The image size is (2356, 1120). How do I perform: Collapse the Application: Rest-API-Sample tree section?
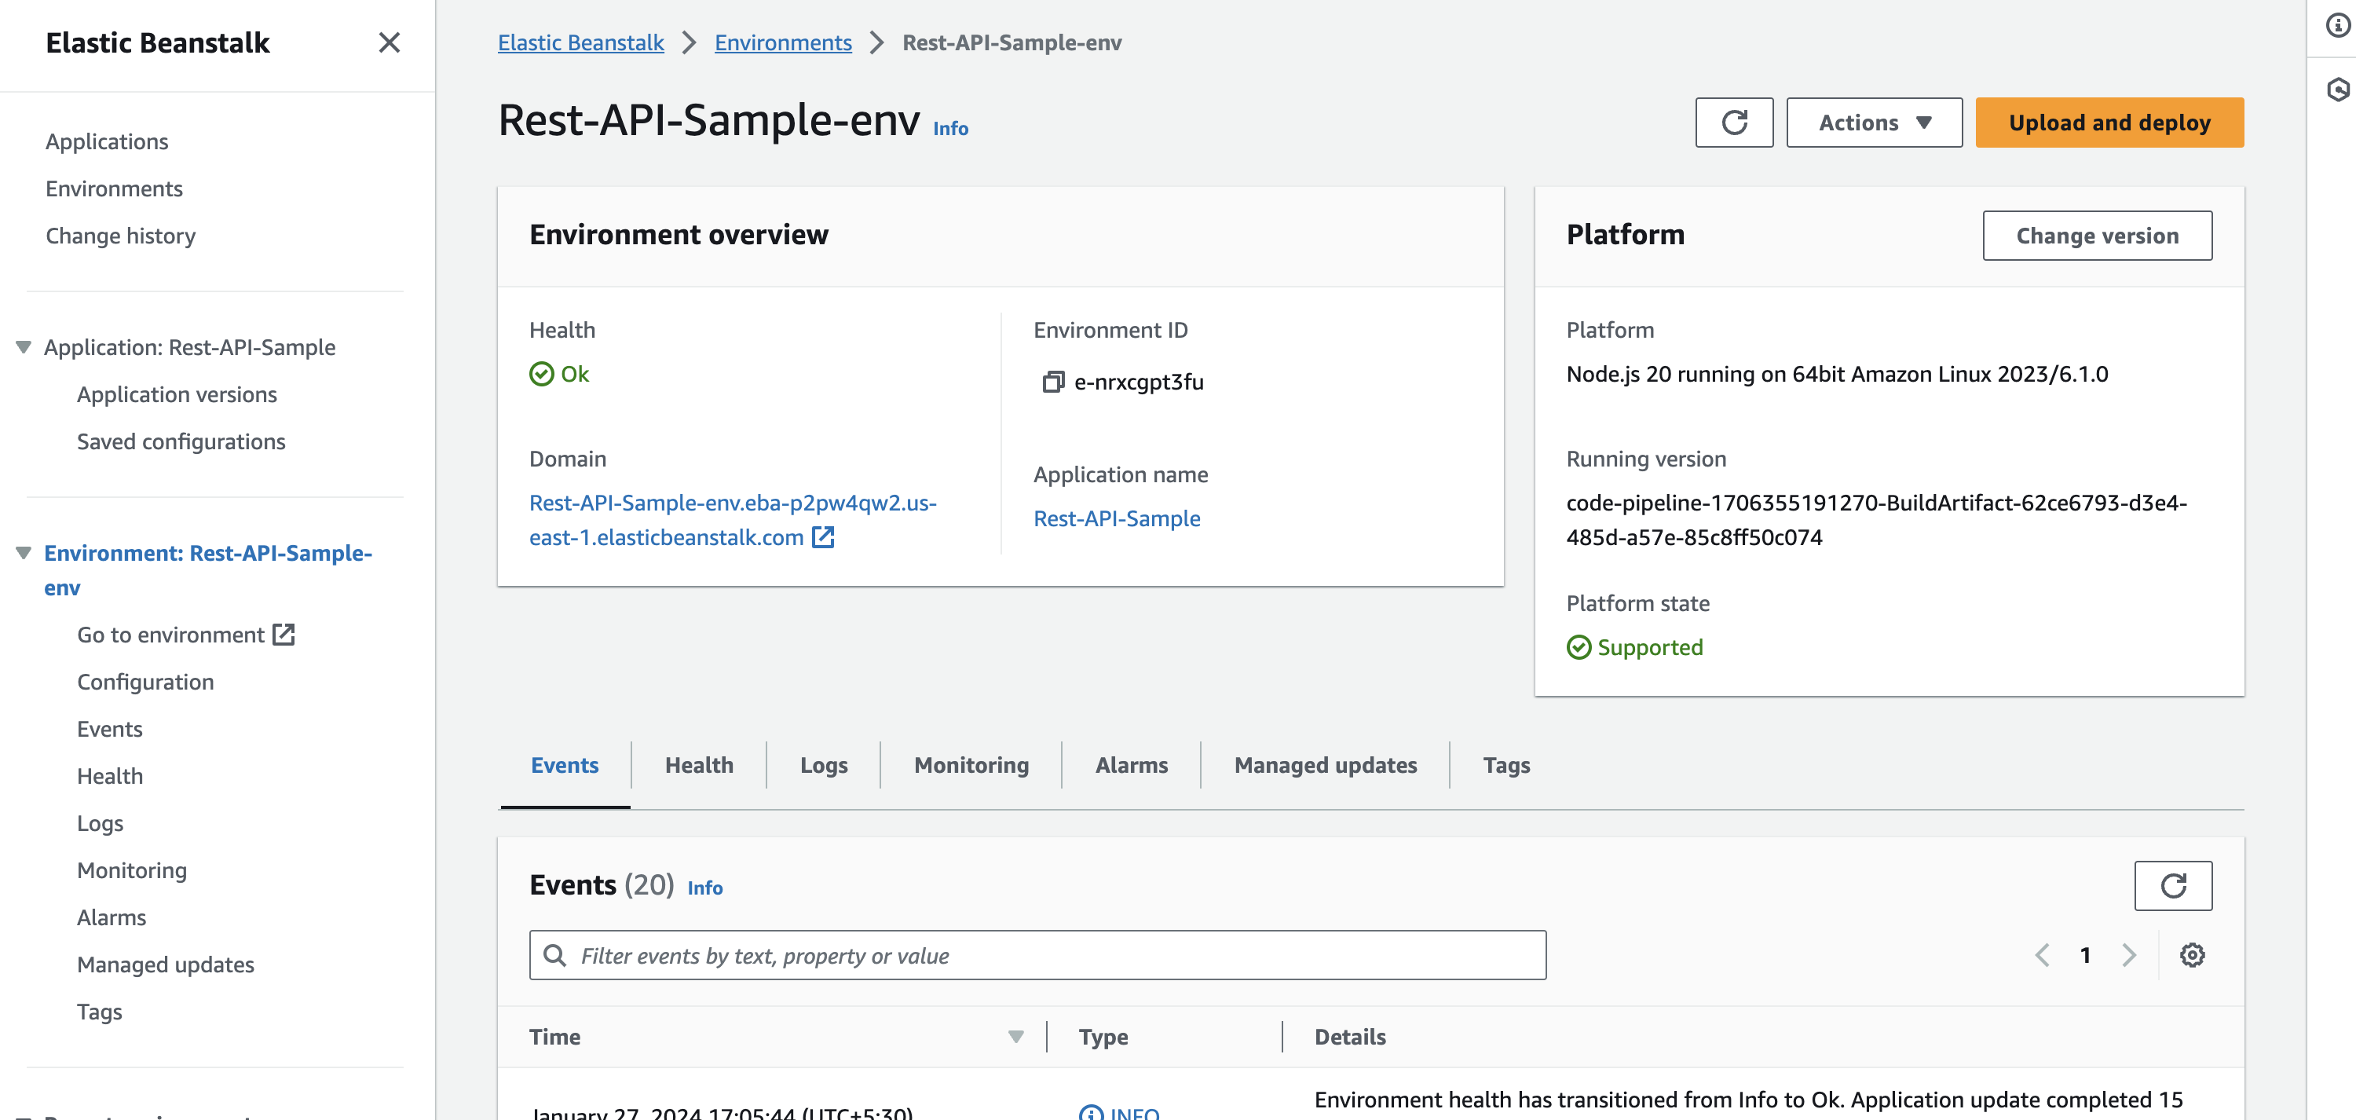click(24, 348)
